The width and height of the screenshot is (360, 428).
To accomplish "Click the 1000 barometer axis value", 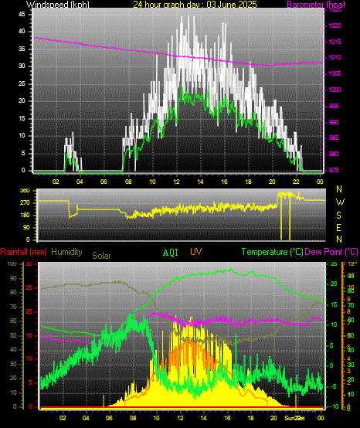I will (335, 90).
